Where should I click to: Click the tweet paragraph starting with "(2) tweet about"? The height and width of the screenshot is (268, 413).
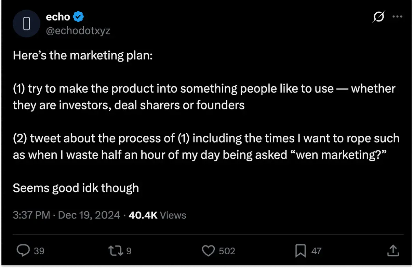coord(206,146)
